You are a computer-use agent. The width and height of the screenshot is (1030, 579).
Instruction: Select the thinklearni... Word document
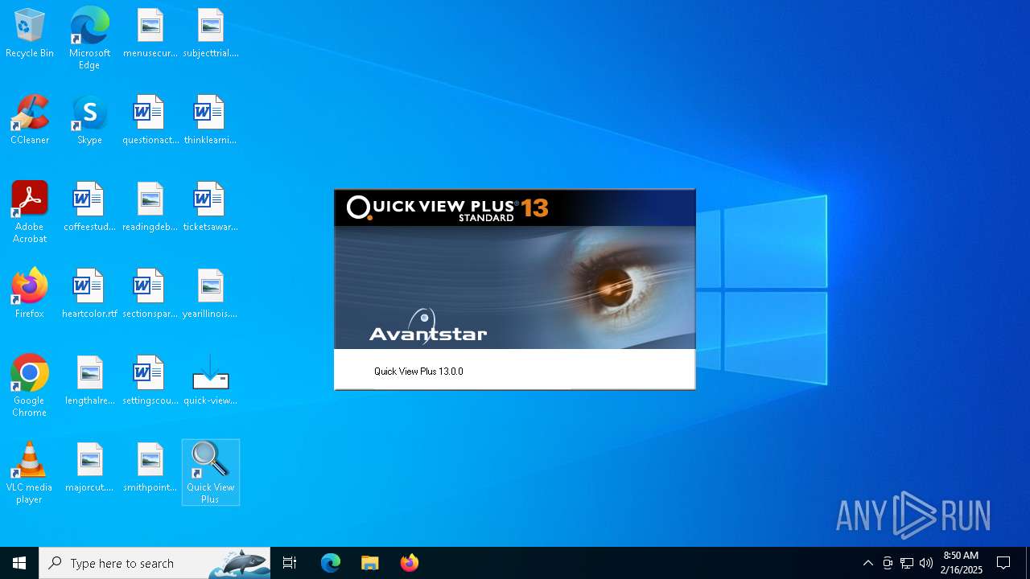point(210,121)
